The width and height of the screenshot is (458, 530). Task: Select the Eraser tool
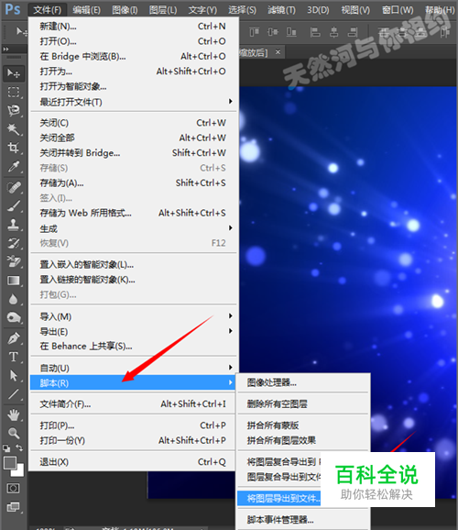point(14,261)
